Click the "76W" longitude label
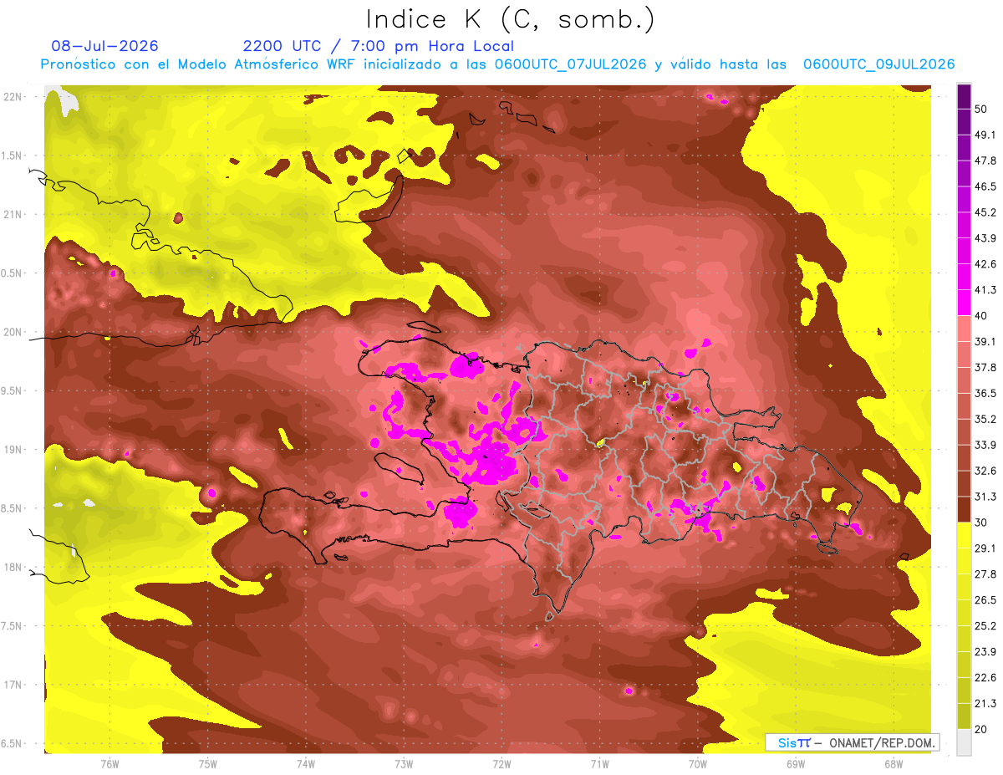 [109, 763]
